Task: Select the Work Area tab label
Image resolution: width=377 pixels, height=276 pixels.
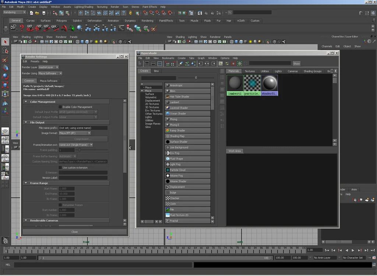Action: pos(235,151)
